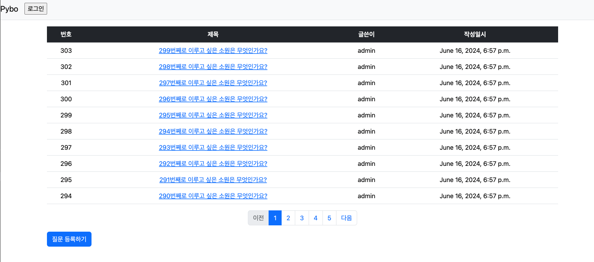The image size is (594, 262).
Task: Go to pagination page 3
Action: click(302, 218)
